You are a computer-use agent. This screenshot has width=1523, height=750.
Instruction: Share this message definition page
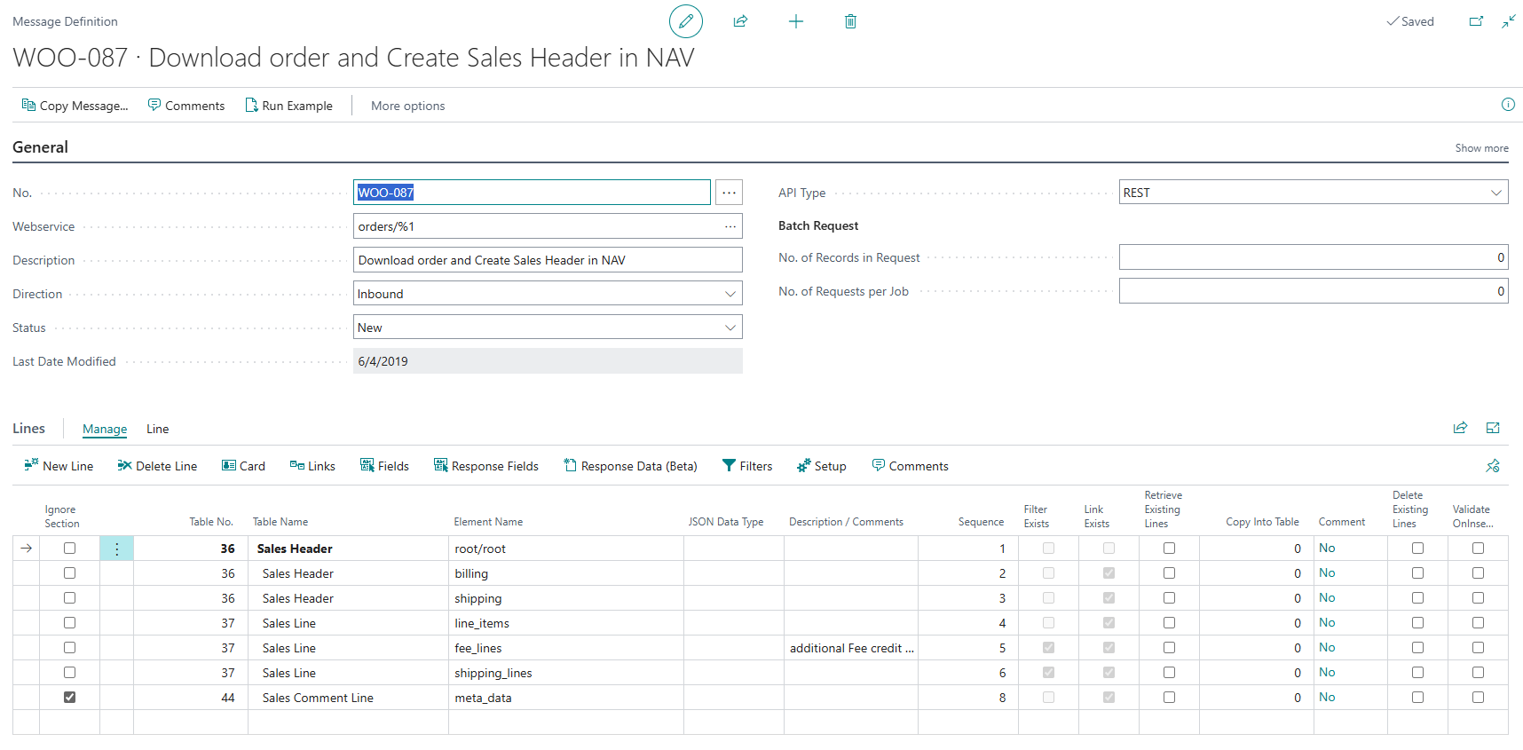[740, 21]
